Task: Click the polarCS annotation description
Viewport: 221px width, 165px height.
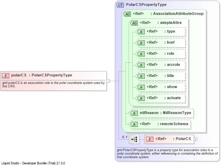Action: (x=53, y=85)
